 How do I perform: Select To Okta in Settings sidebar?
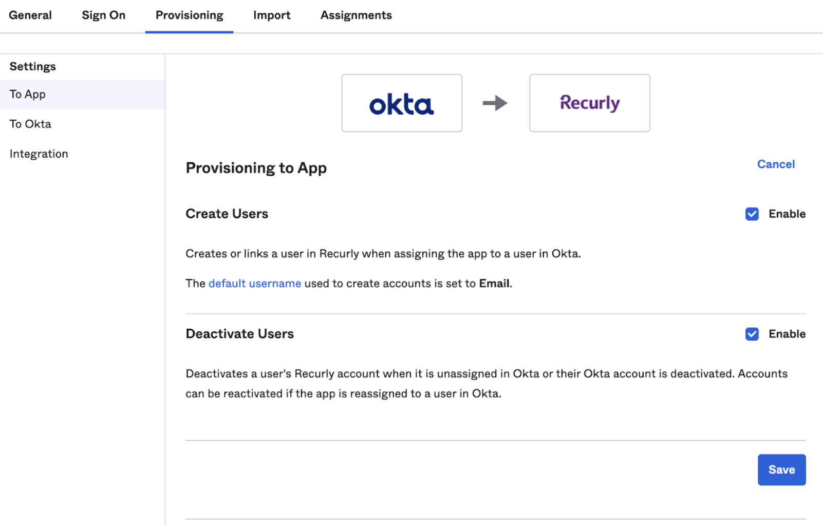pyautogui.click(x=82, y=124)
